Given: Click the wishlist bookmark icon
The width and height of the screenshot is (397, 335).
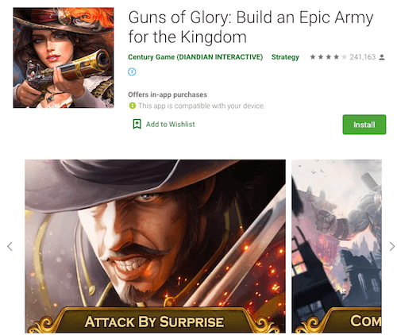Looking at the screenshot, I should tap(137, 124).
